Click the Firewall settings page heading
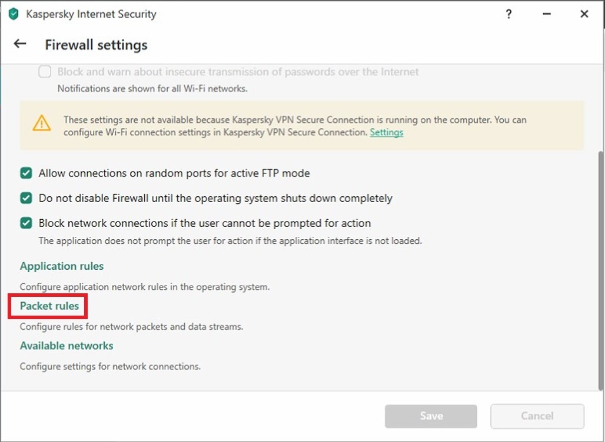 [96, 45]
